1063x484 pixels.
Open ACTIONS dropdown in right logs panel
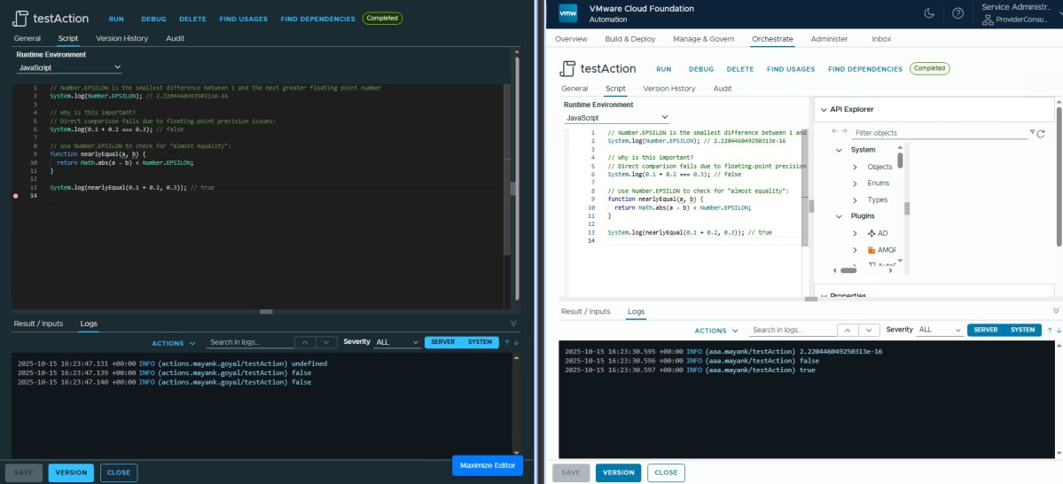pyautogui.click(x=716, y=331)
